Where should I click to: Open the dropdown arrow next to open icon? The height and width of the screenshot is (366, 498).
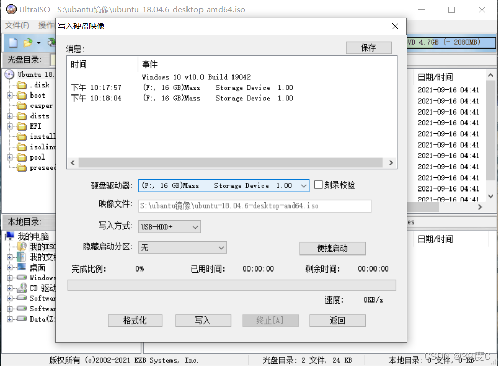(x=39, y=43)
